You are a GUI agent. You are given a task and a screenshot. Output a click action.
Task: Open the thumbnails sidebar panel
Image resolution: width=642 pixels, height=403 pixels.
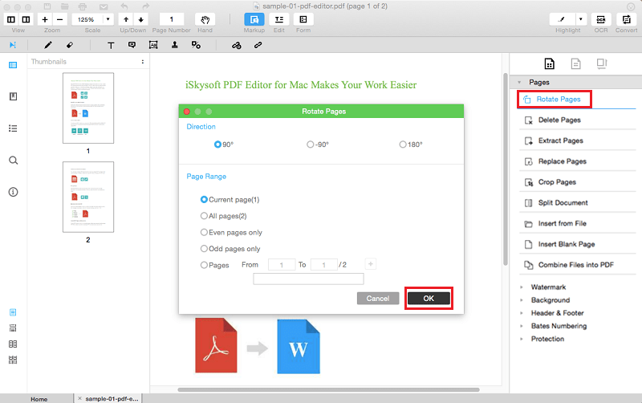click(13, 65)
